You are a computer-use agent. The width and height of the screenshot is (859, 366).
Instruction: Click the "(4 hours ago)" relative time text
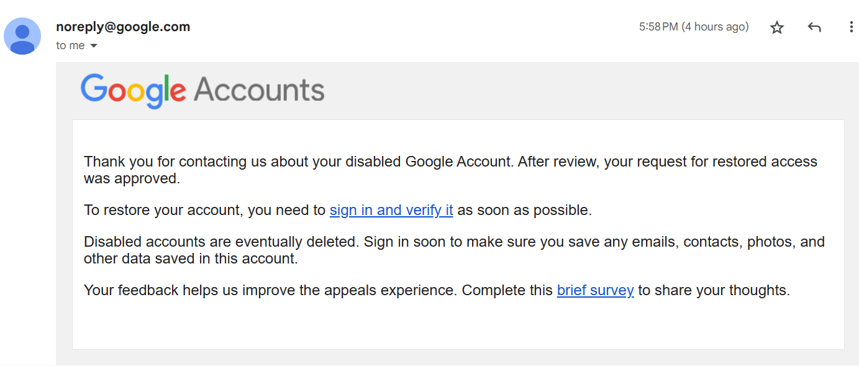715,27
